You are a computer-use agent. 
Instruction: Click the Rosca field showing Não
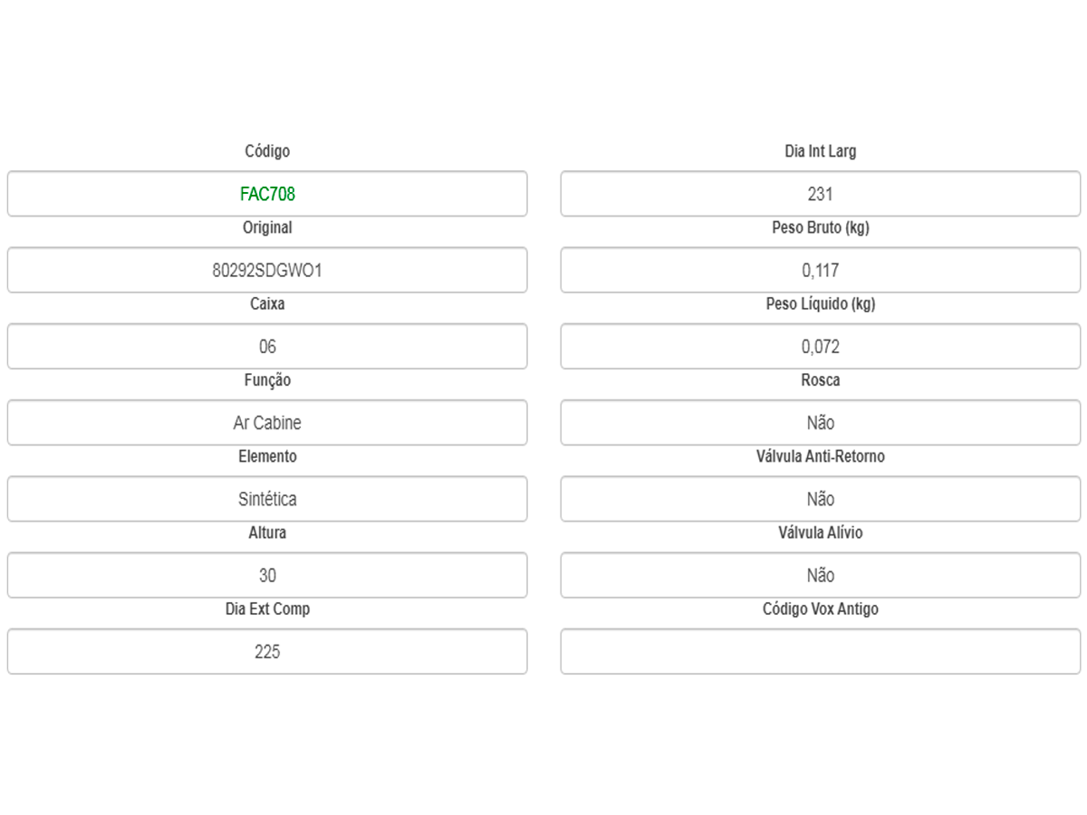click(820, 422)
